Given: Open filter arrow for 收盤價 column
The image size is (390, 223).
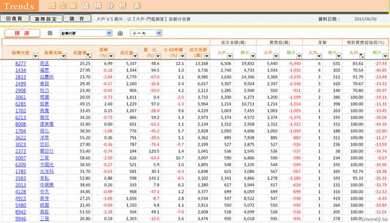Looking at the screenshot, I should tap(89, 56).
